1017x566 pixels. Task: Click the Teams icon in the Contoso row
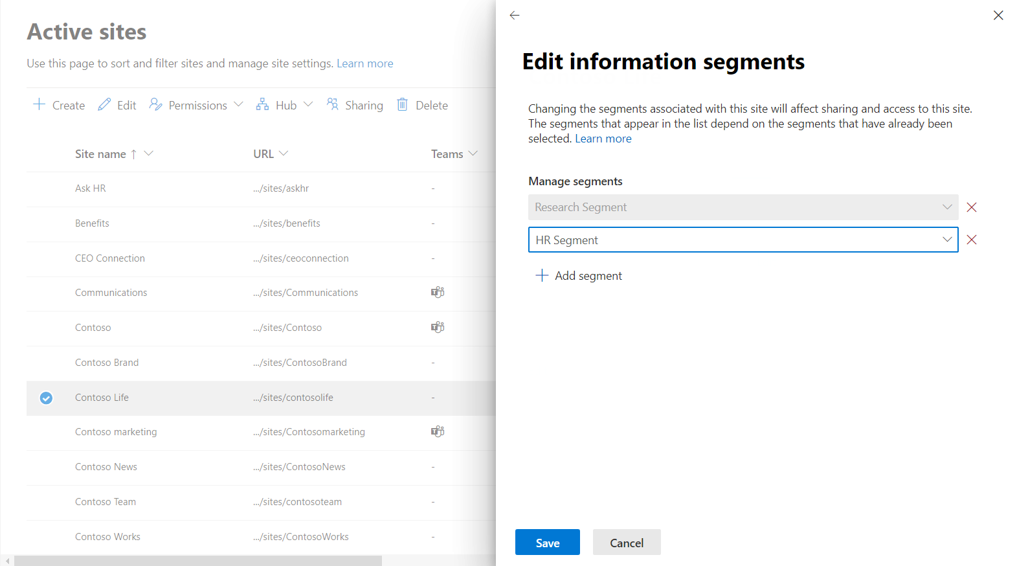click(438, 328)
